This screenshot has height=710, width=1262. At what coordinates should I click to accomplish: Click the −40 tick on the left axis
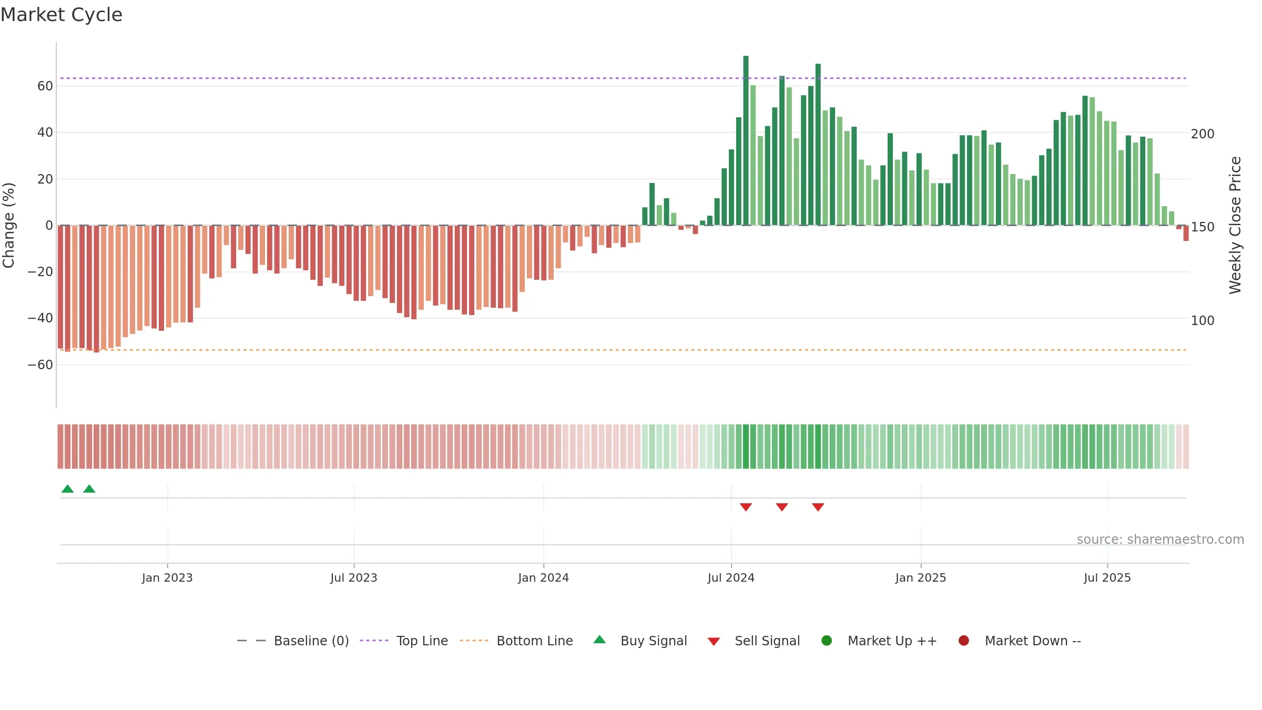pyautogui.click(x=40, y=318)
